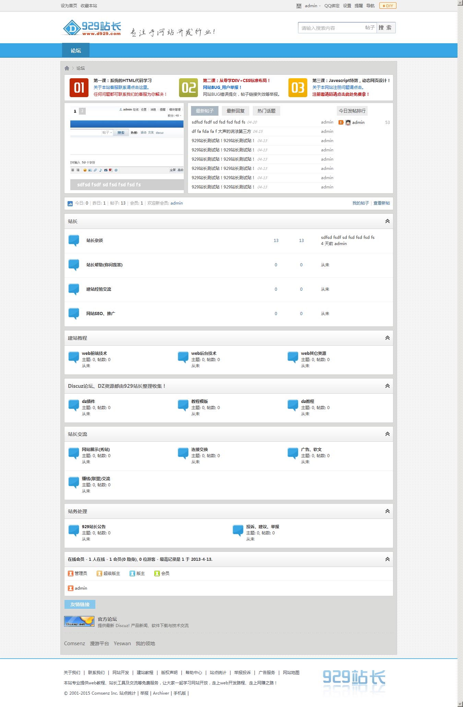Image resolution: width=463 pixels, height=707 pixels.
Task: Open the red 01 lesson badge
Action: coord(79,88)
